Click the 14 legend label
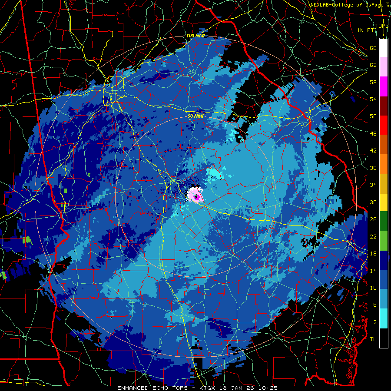 (x=373, y=271)
